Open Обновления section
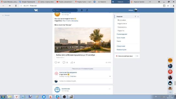This screenshot has height=99, width=176. coord(121,46)
